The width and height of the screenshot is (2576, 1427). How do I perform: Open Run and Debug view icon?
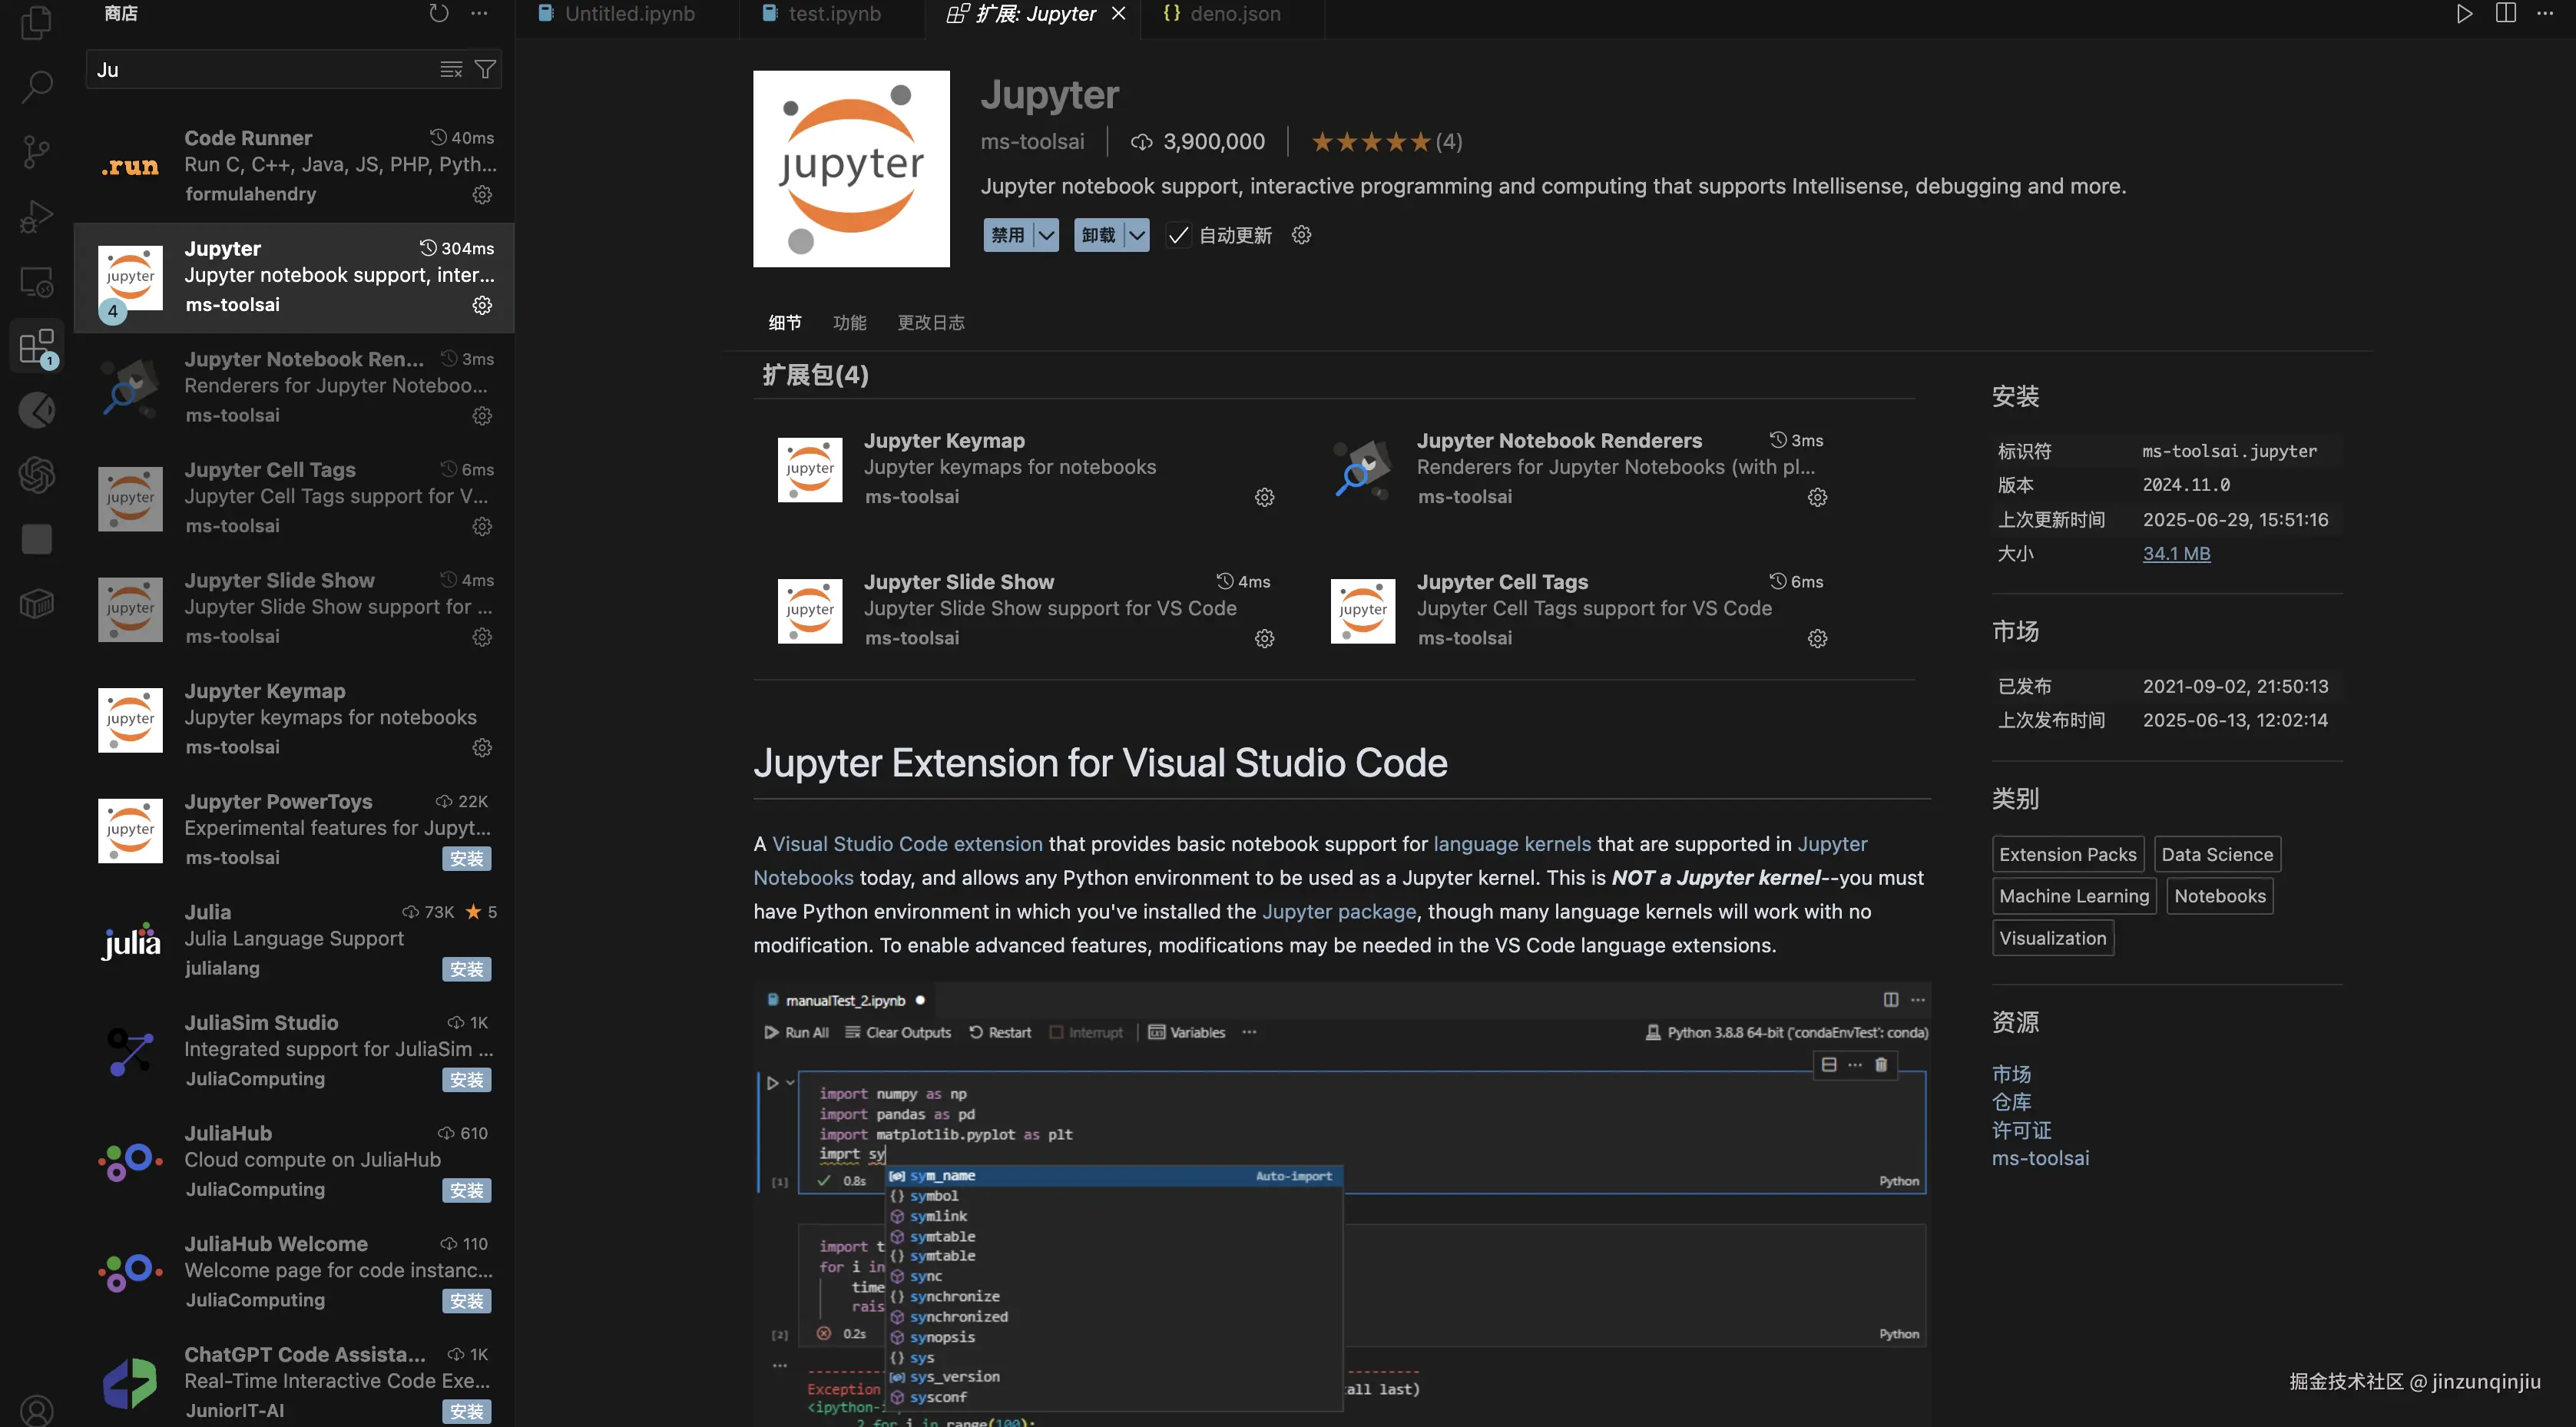(x=36, y=217)
